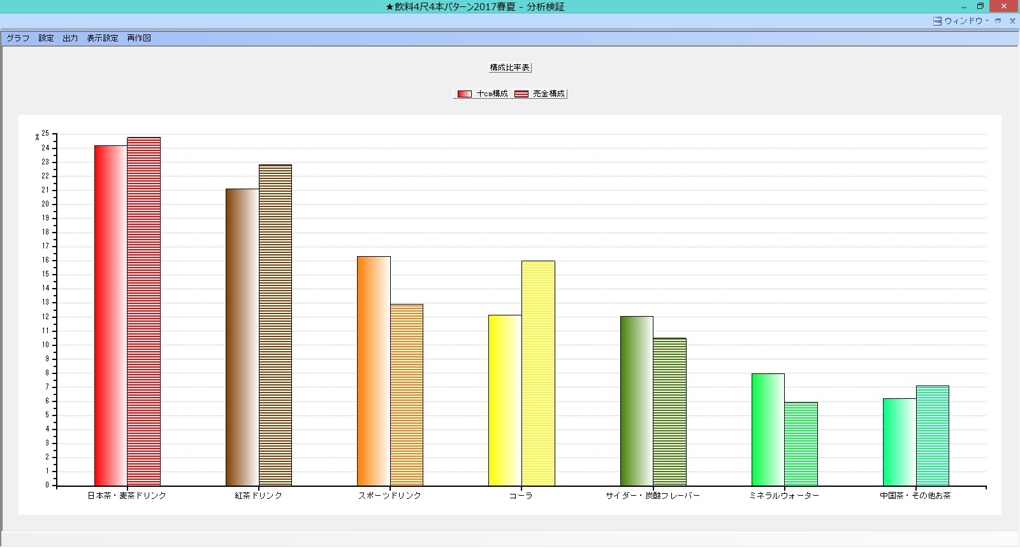The width and height of the screenshot is (1020, 548).
Task: Open the 設定 menu
Action: (46, 38)
